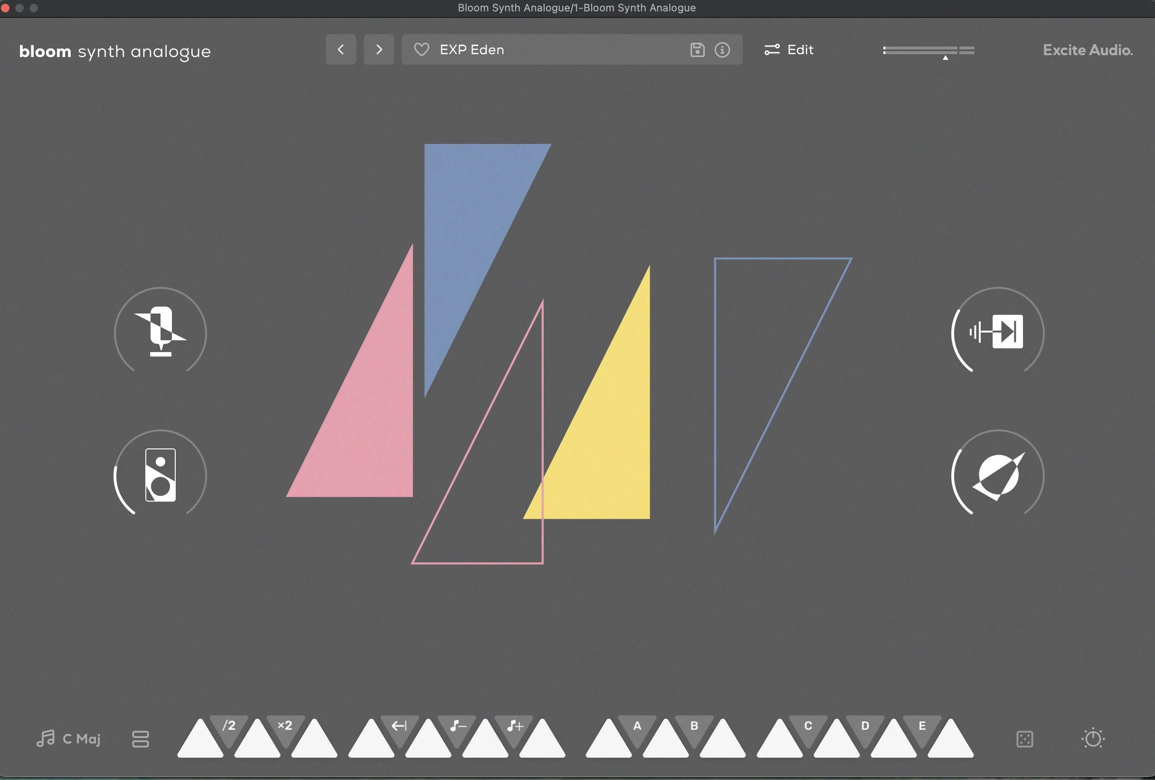Select the microphone macro dial
This screenshot has height=780, width=1155.
coord(161,332)
